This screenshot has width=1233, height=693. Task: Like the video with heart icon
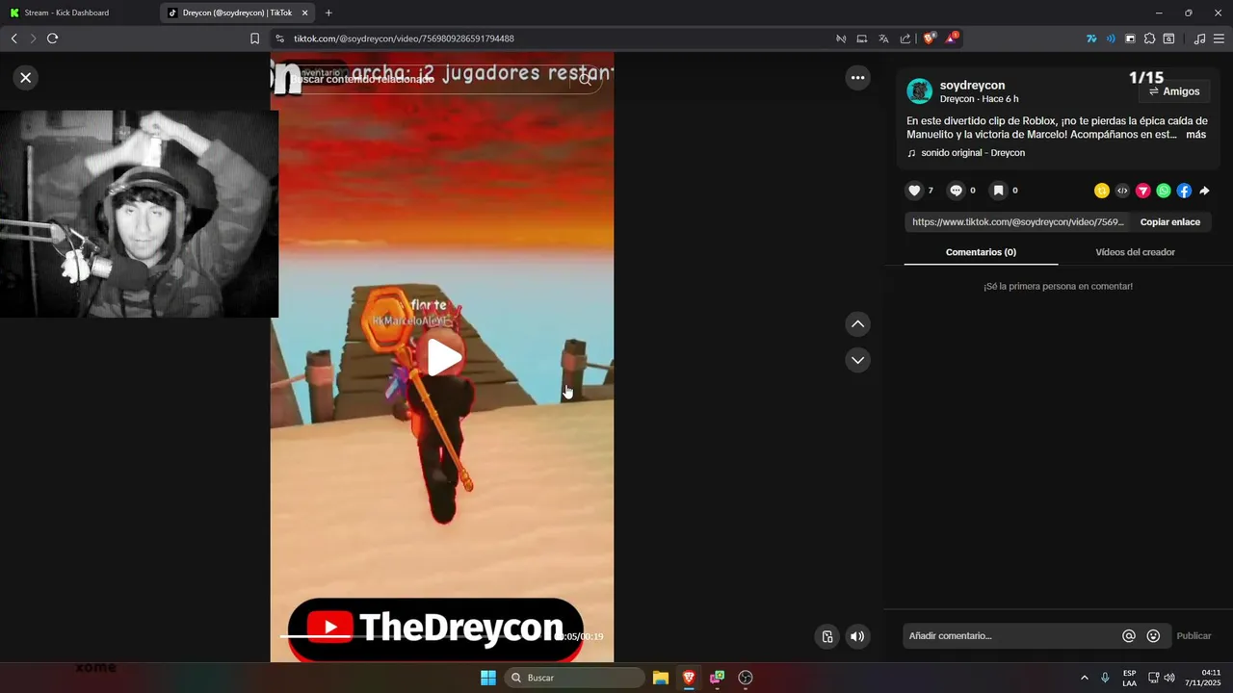(915, 191)
